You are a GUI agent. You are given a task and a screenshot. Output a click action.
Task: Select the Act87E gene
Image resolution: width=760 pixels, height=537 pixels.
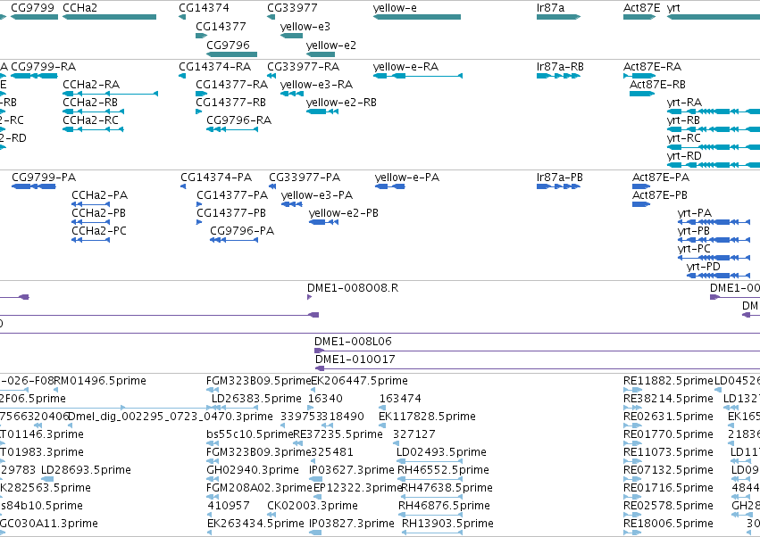pyautogui.click(x=639, y=17)
